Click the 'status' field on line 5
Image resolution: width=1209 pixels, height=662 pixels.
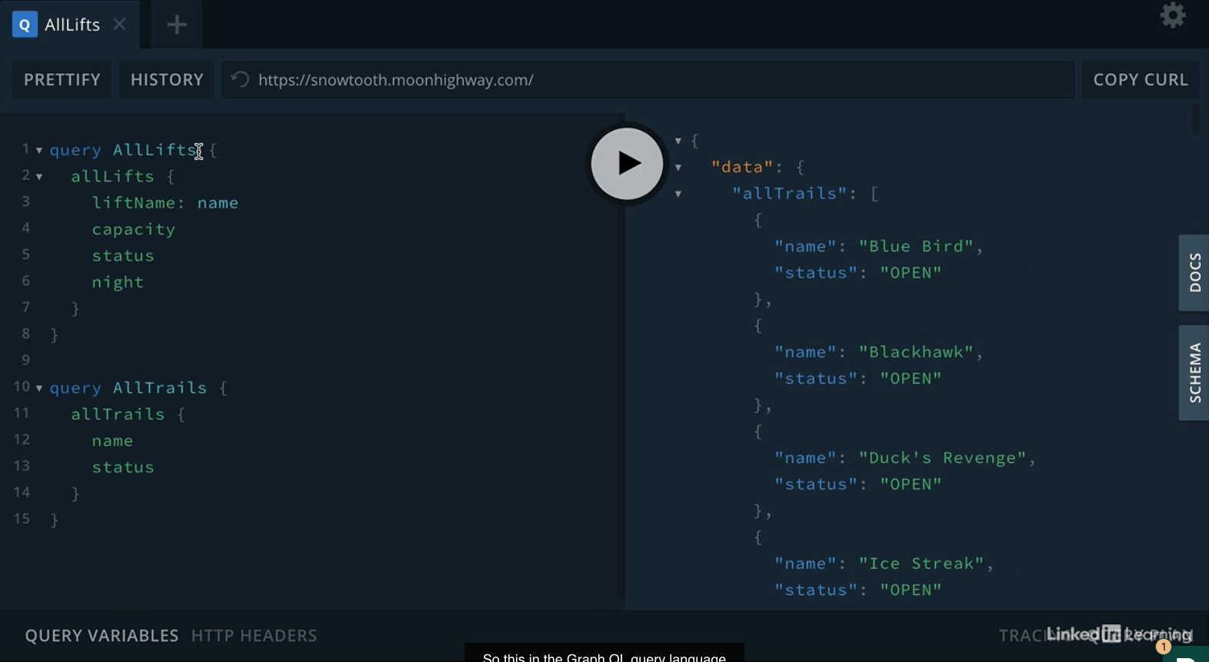[123, 256]
